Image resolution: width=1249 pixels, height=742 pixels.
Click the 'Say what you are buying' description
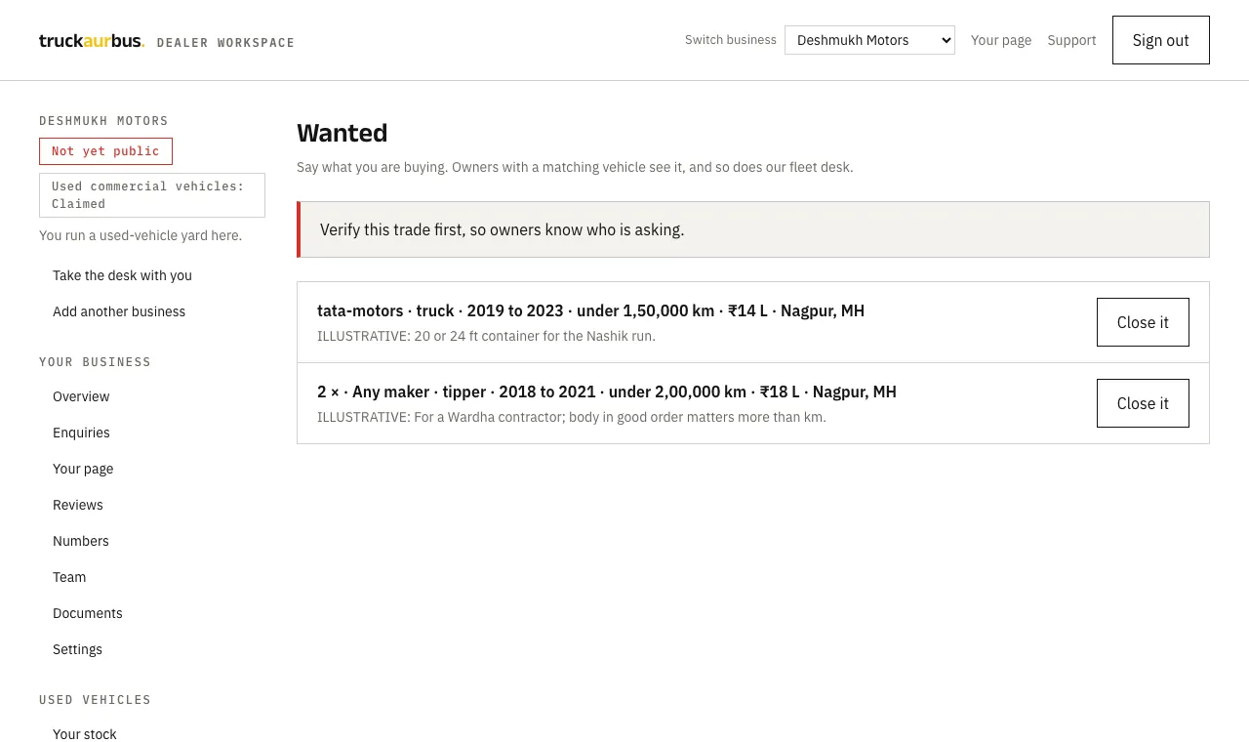click(575, 167)
